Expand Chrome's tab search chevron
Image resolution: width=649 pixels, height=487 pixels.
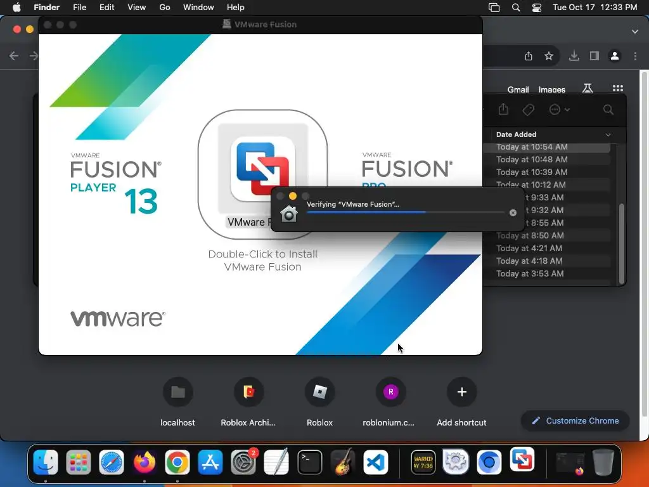tap(635, 32)
